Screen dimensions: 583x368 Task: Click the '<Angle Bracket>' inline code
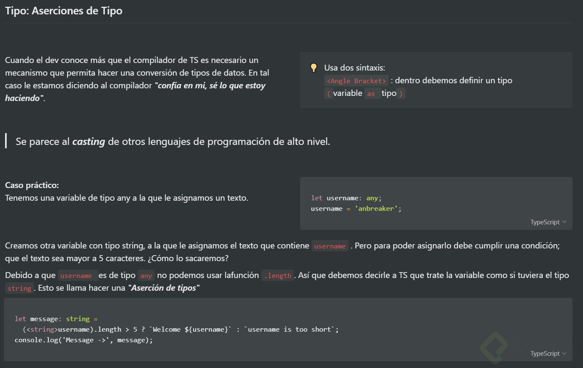(356, 81)
